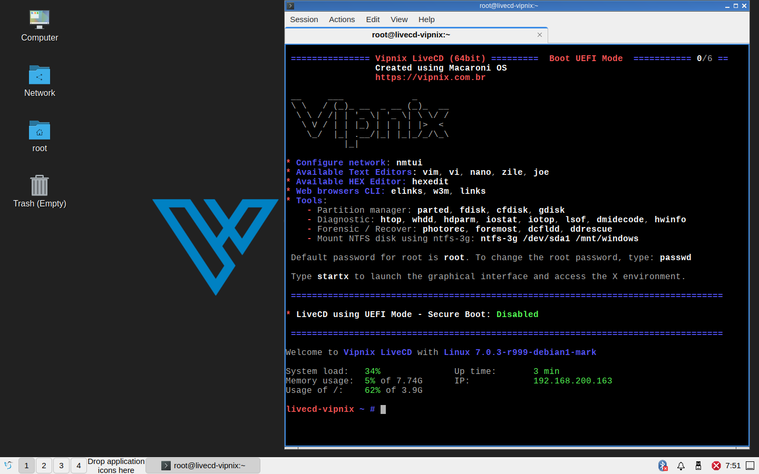
Task: Click the 'Boot UEFI Mode' header text
Action: click(x=586, y=58)
